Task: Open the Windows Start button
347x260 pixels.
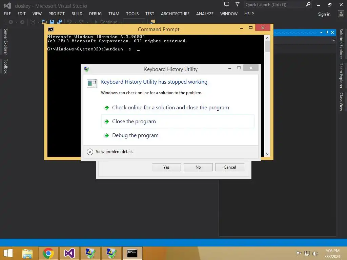Action: pyautogui.click(x=8, y=253)
